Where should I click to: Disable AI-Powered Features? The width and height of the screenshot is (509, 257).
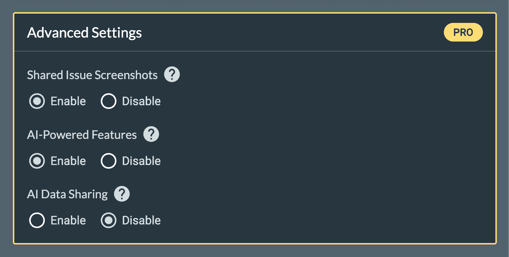pyautogui.click(x=108, y=161)
